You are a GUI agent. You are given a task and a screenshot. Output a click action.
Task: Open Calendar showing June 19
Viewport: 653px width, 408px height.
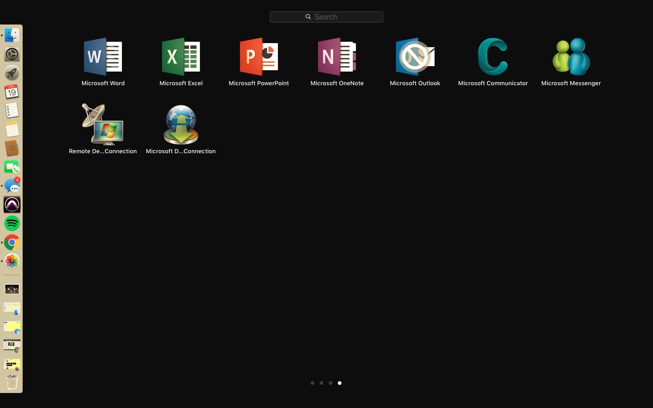pyautogui.click(x=12, y=92)
